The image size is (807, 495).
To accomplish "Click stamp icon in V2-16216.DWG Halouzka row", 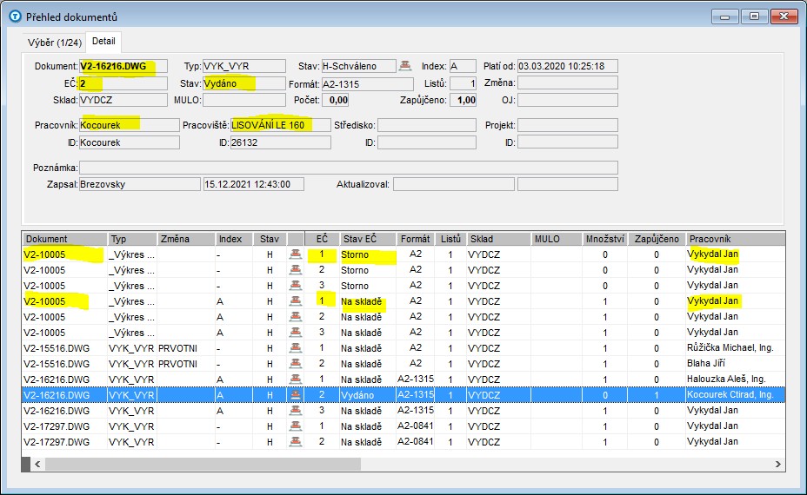I will pos(296,379).
